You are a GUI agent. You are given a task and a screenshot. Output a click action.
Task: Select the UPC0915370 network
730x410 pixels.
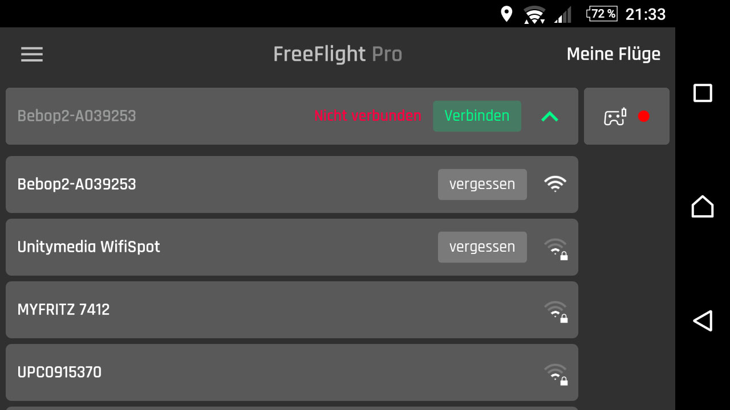coord(60,372)
